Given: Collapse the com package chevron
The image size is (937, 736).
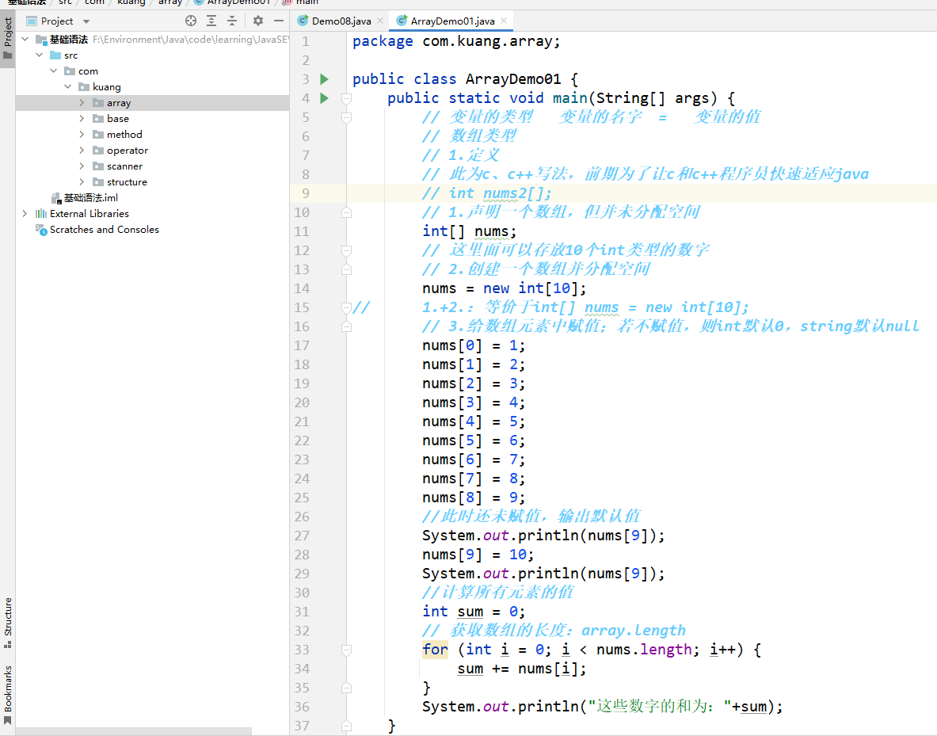Looking at the screenshot, I should (x=54, y=71).
